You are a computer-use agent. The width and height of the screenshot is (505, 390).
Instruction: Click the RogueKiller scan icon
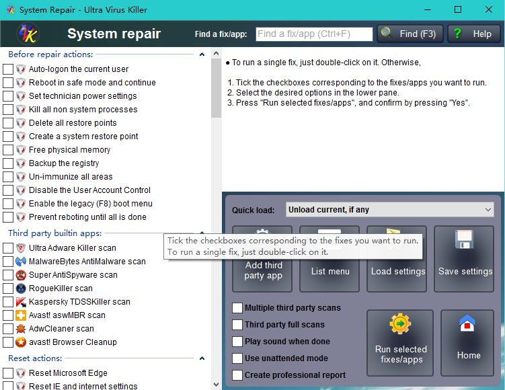pyautogui.click(x=21, y=288)
